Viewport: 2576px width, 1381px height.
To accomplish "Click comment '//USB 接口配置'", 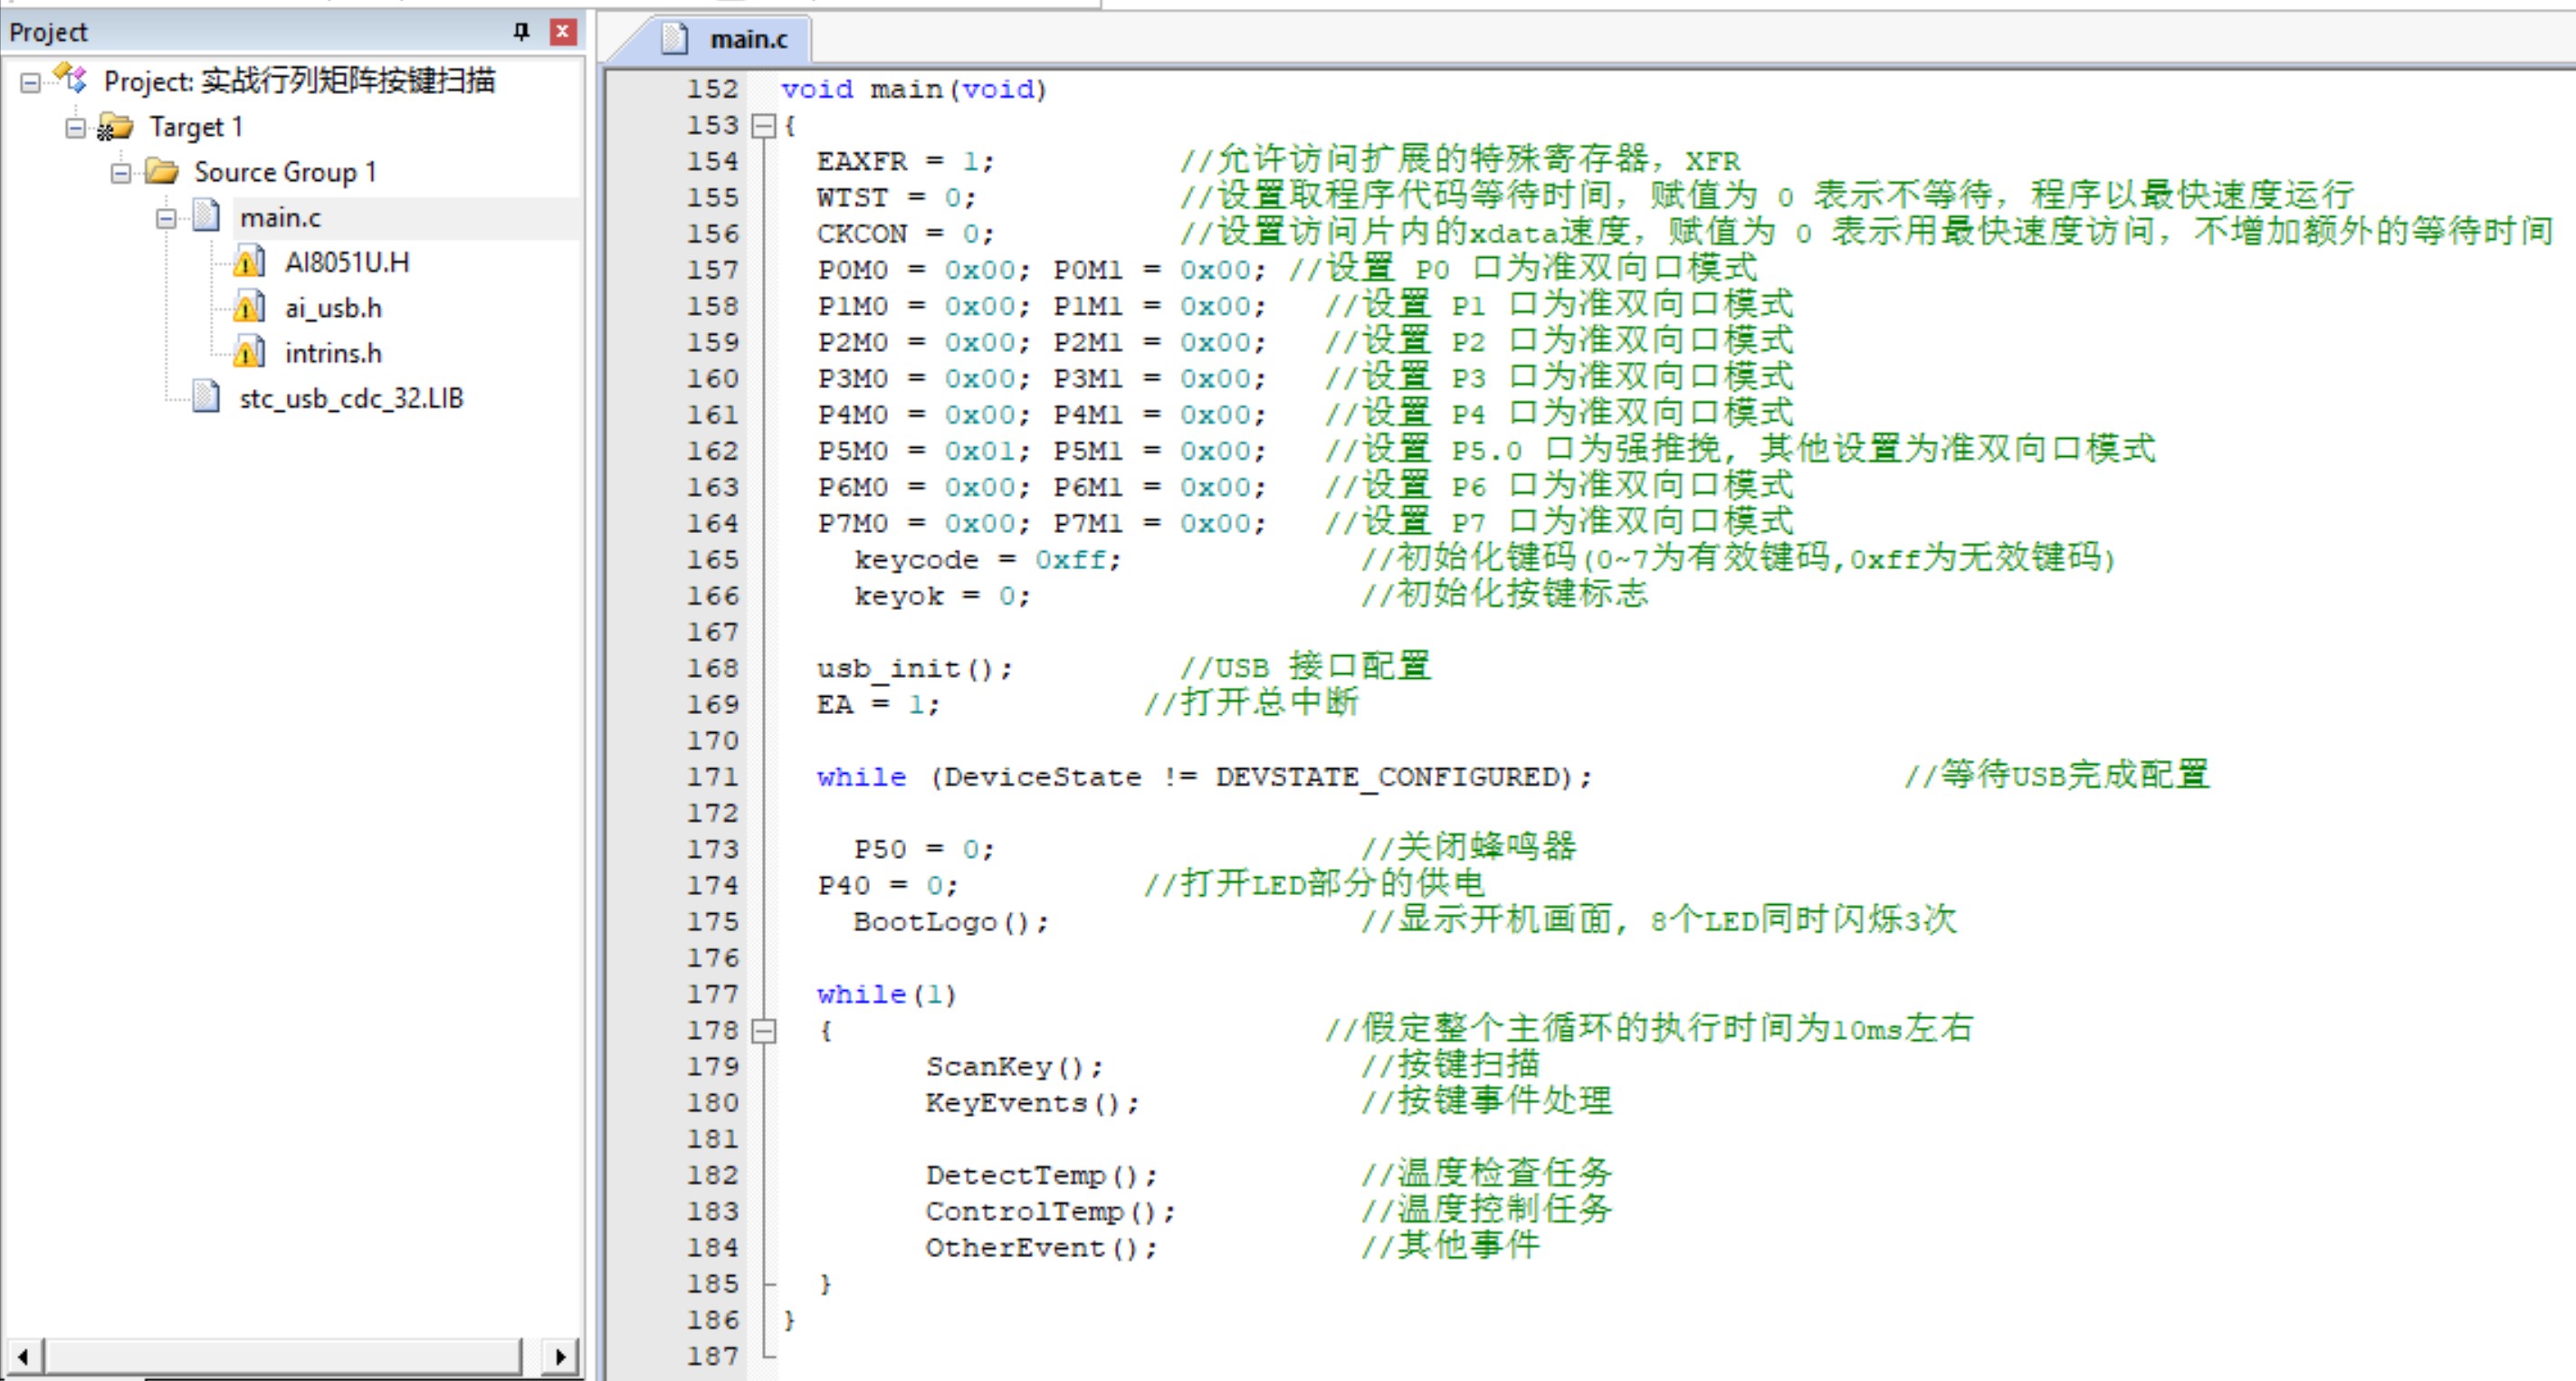I will coord(1305,666).
